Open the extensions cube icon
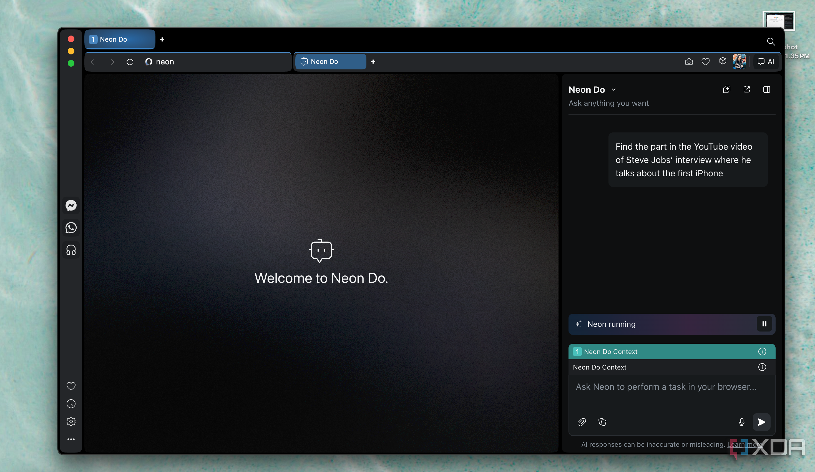815x472 pixels. tap(723, 61)
